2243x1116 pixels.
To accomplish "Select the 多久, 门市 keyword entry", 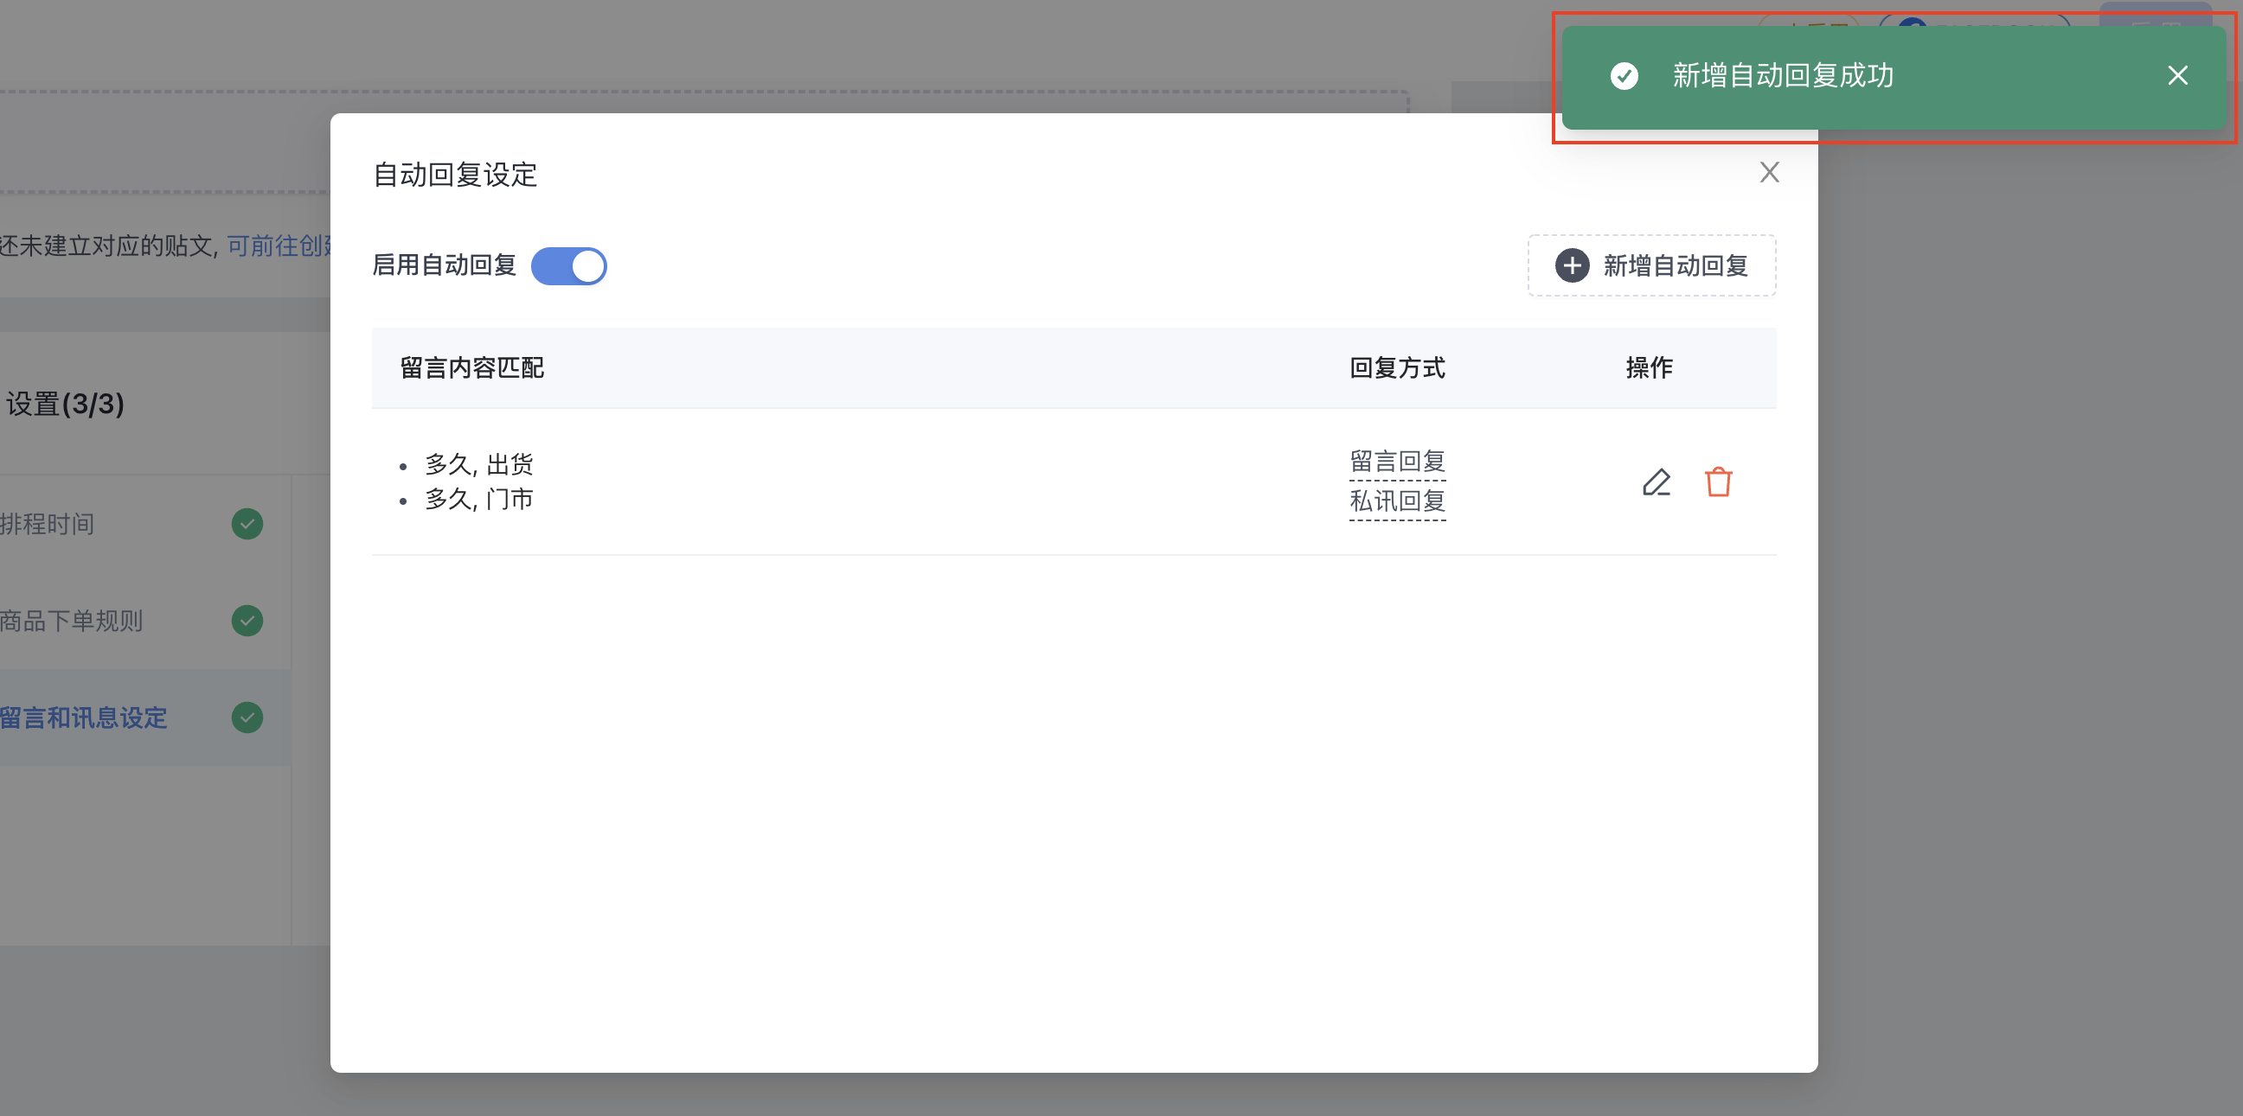I will point(479,500).
